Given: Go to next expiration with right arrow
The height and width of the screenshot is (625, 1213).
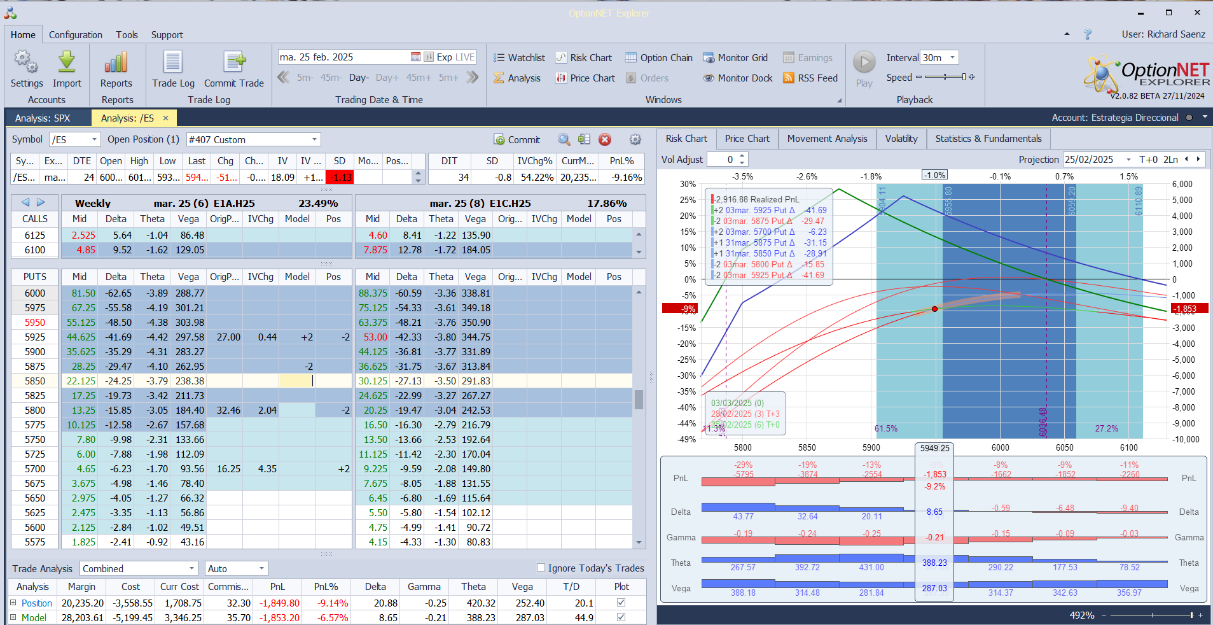Looking at the screenshot, I should (x=41, y=202).
